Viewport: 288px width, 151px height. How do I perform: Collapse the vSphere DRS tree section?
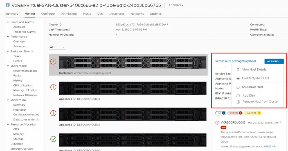[x=8, y=66]
